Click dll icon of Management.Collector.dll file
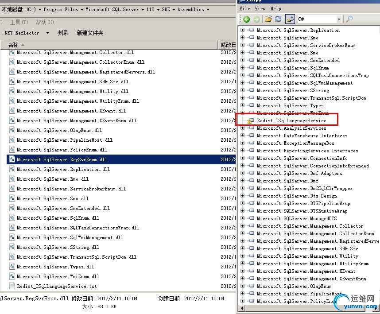The height and width of the screenshot is (314, 380). coord(12,52)
